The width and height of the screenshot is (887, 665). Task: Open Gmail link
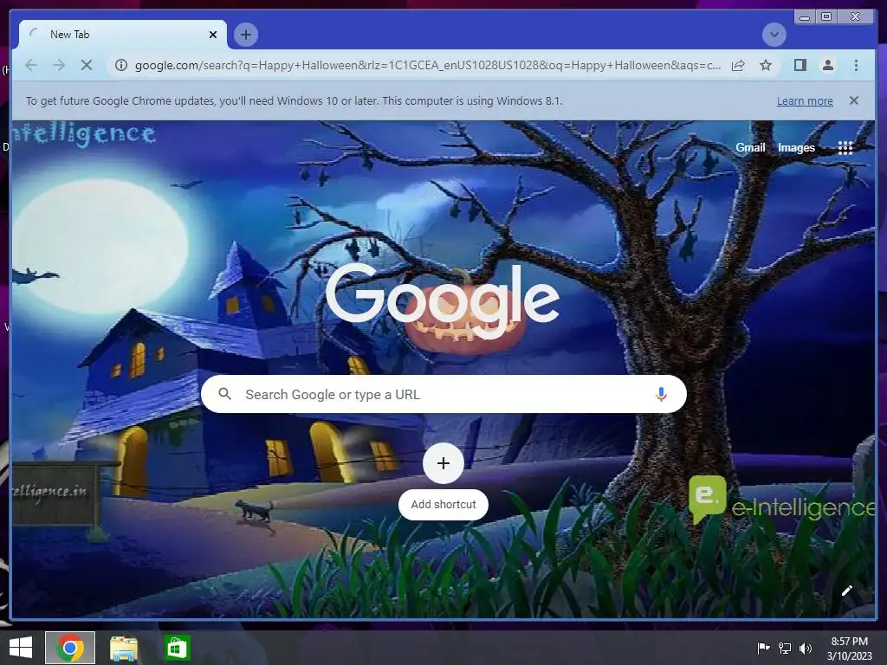(750, 147)
